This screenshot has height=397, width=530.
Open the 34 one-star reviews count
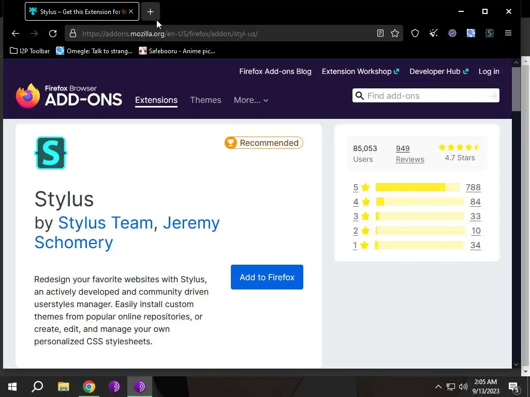click(475, 246)
